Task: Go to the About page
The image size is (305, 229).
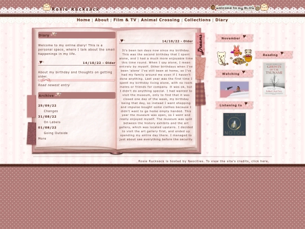Action: pos(102,20)
